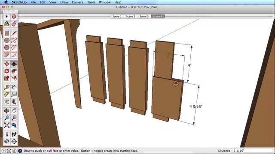275x154 pixels.
Task: Choose the Dimension tool
Action: pos(14,87)
